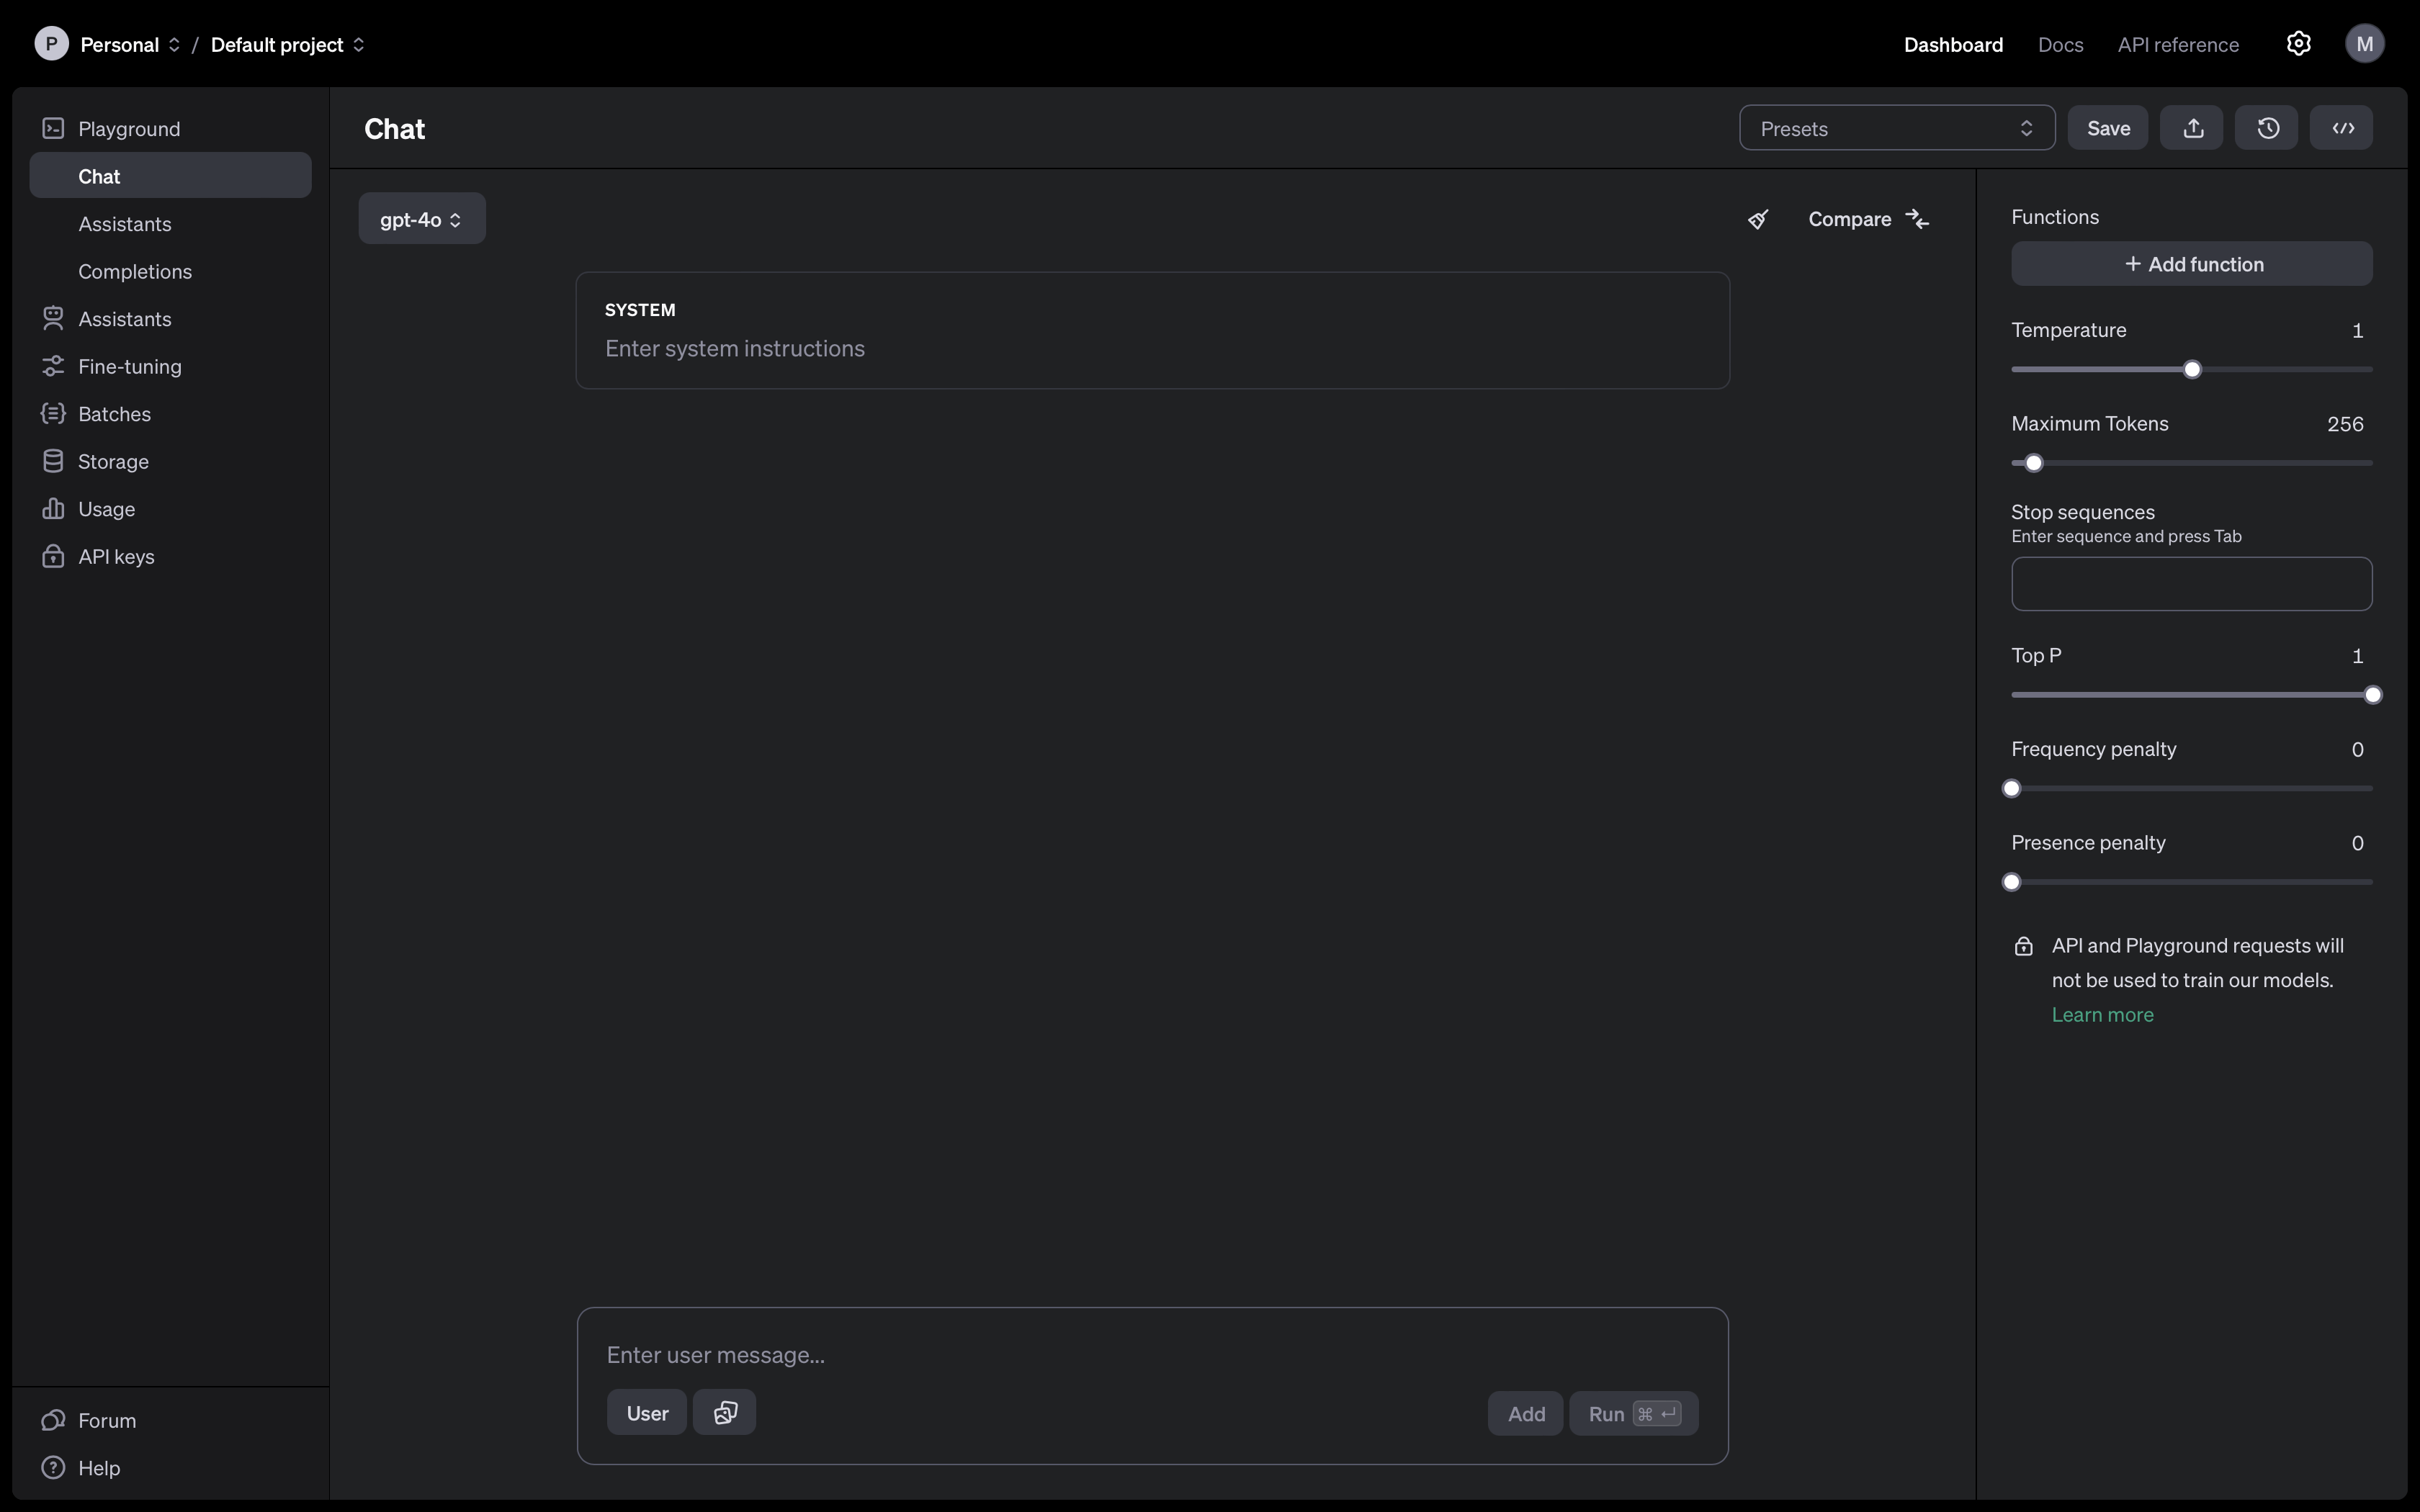Click the Maximum Tokens value 256
This screenshot has width=2420, height=1512.
[x=2345, y=423]
